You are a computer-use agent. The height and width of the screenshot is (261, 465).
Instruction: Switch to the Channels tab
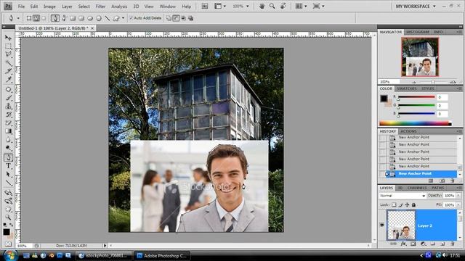(417, 188)
